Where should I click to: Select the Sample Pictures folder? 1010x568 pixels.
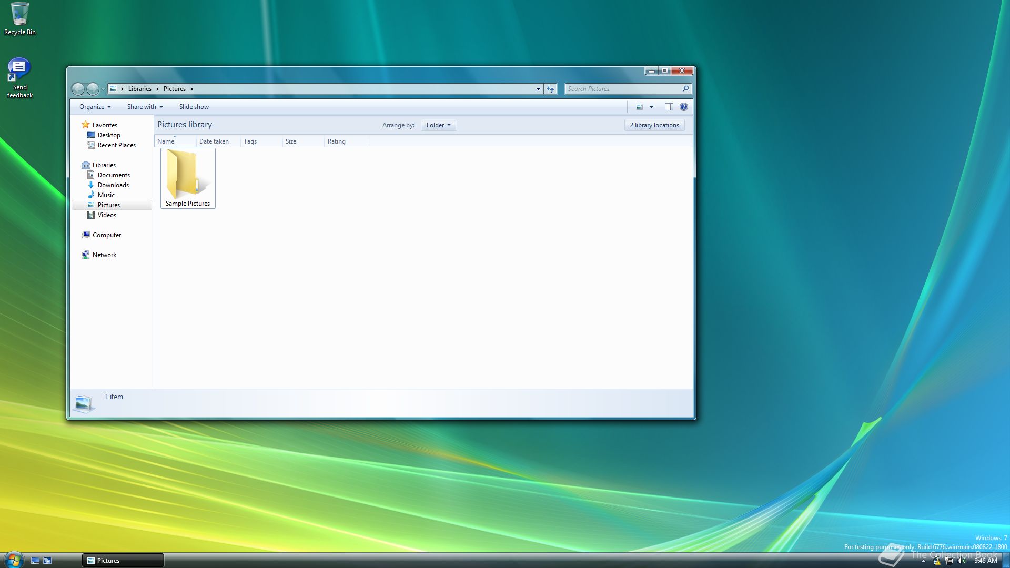[188, 178]
